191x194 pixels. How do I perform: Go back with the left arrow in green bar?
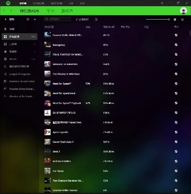click(x=4, y=11)
